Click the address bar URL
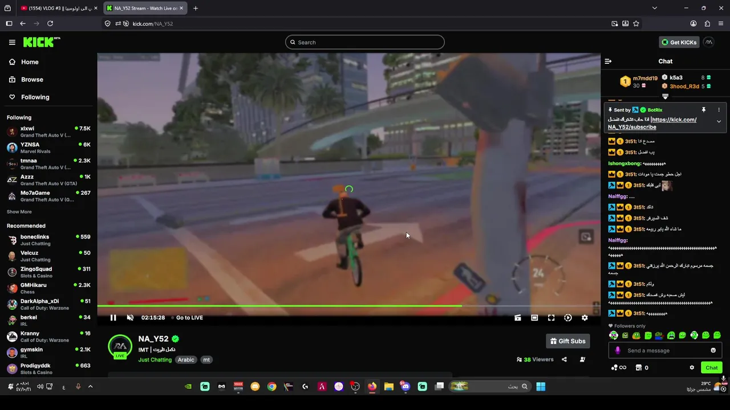The width and height of the screenshot is (730, 410). [153, 23]
